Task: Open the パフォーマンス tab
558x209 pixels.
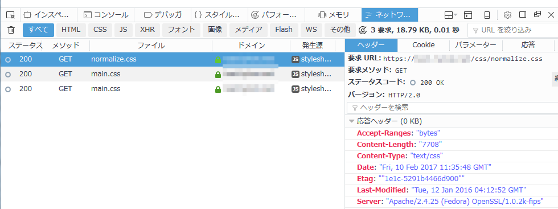Action: click(x=277, y=15)
